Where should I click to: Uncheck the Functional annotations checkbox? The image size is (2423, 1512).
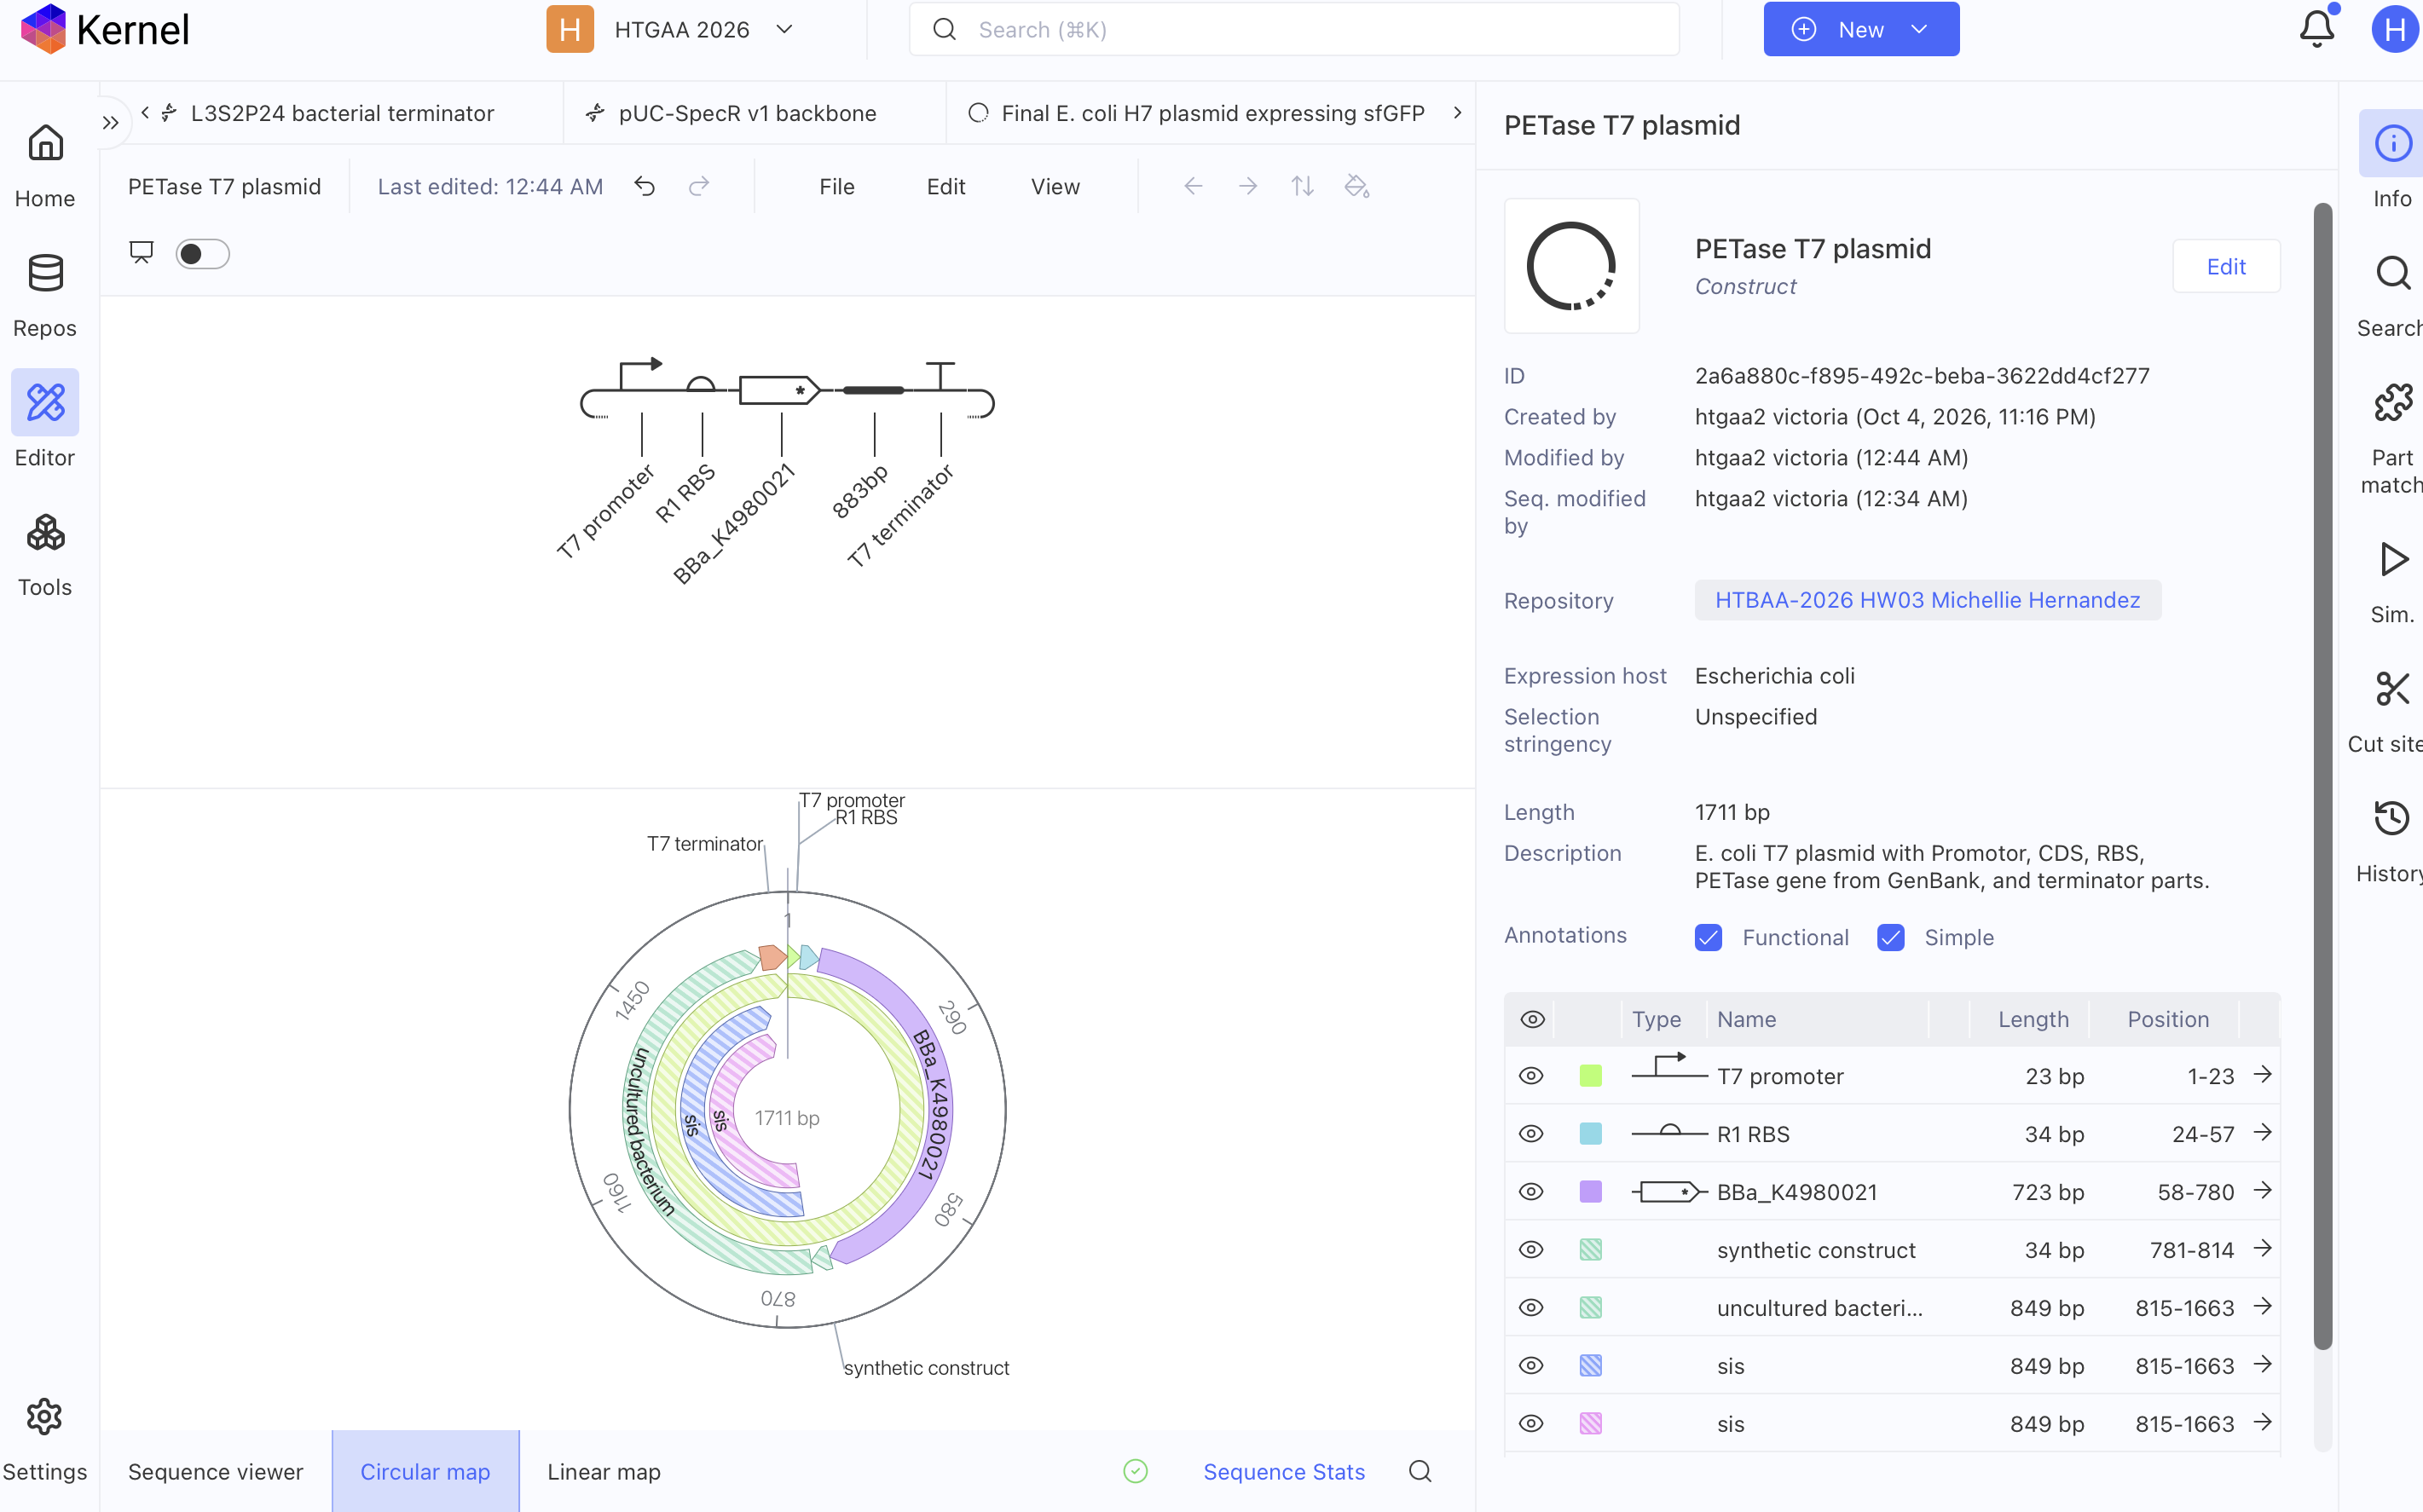point(1709,937)
